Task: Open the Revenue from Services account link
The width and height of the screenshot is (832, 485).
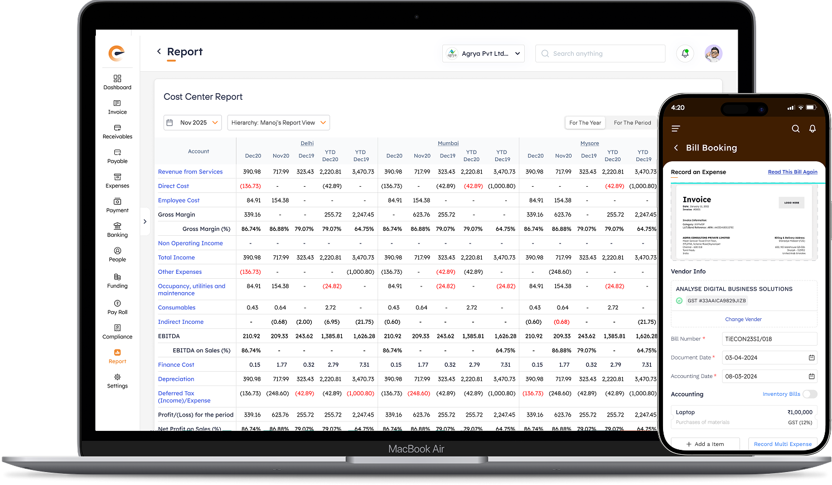Action: tap(190, 172)
